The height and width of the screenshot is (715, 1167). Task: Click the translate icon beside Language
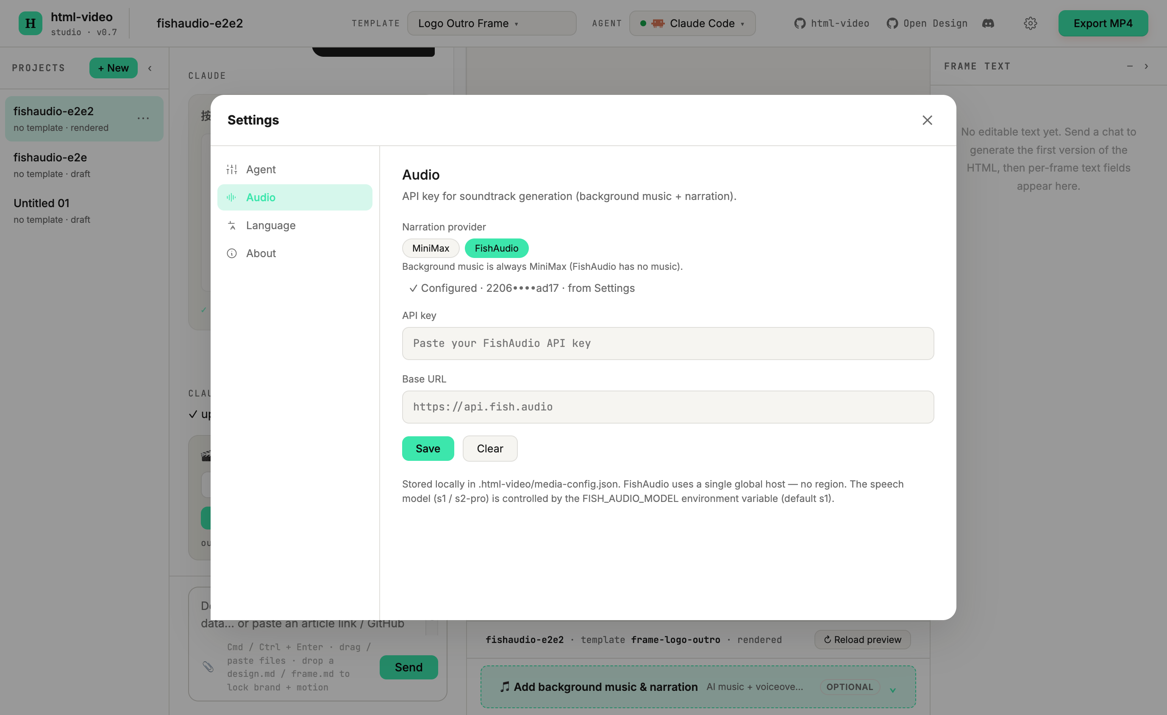[232, 225]
